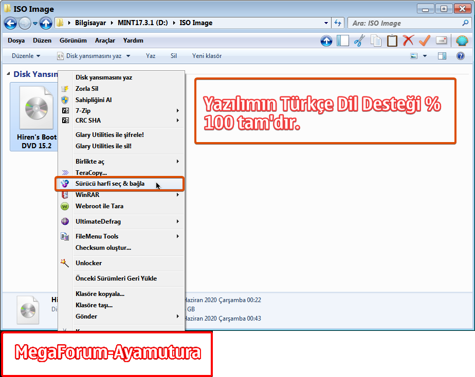Screen dimensions: 475x377
Task: Click the disc thumbnail in the details pane
Action: [28, 310]
